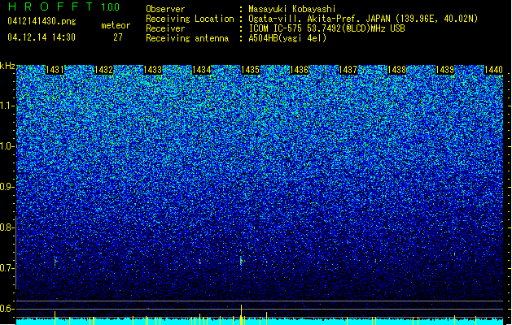Click the strong meteor echo below the 1435 marker
The image size is (512, 325).
(241, 262)
